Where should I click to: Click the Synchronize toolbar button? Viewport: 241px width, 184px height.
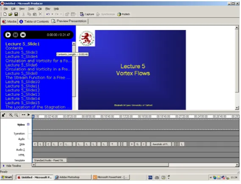[x=106, y=14]
